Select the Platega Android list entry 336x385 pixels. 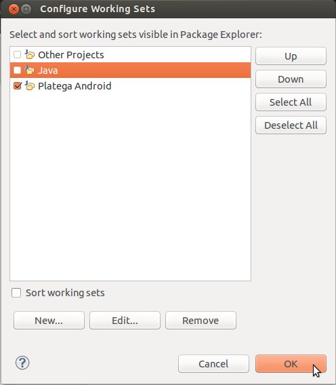130,85
